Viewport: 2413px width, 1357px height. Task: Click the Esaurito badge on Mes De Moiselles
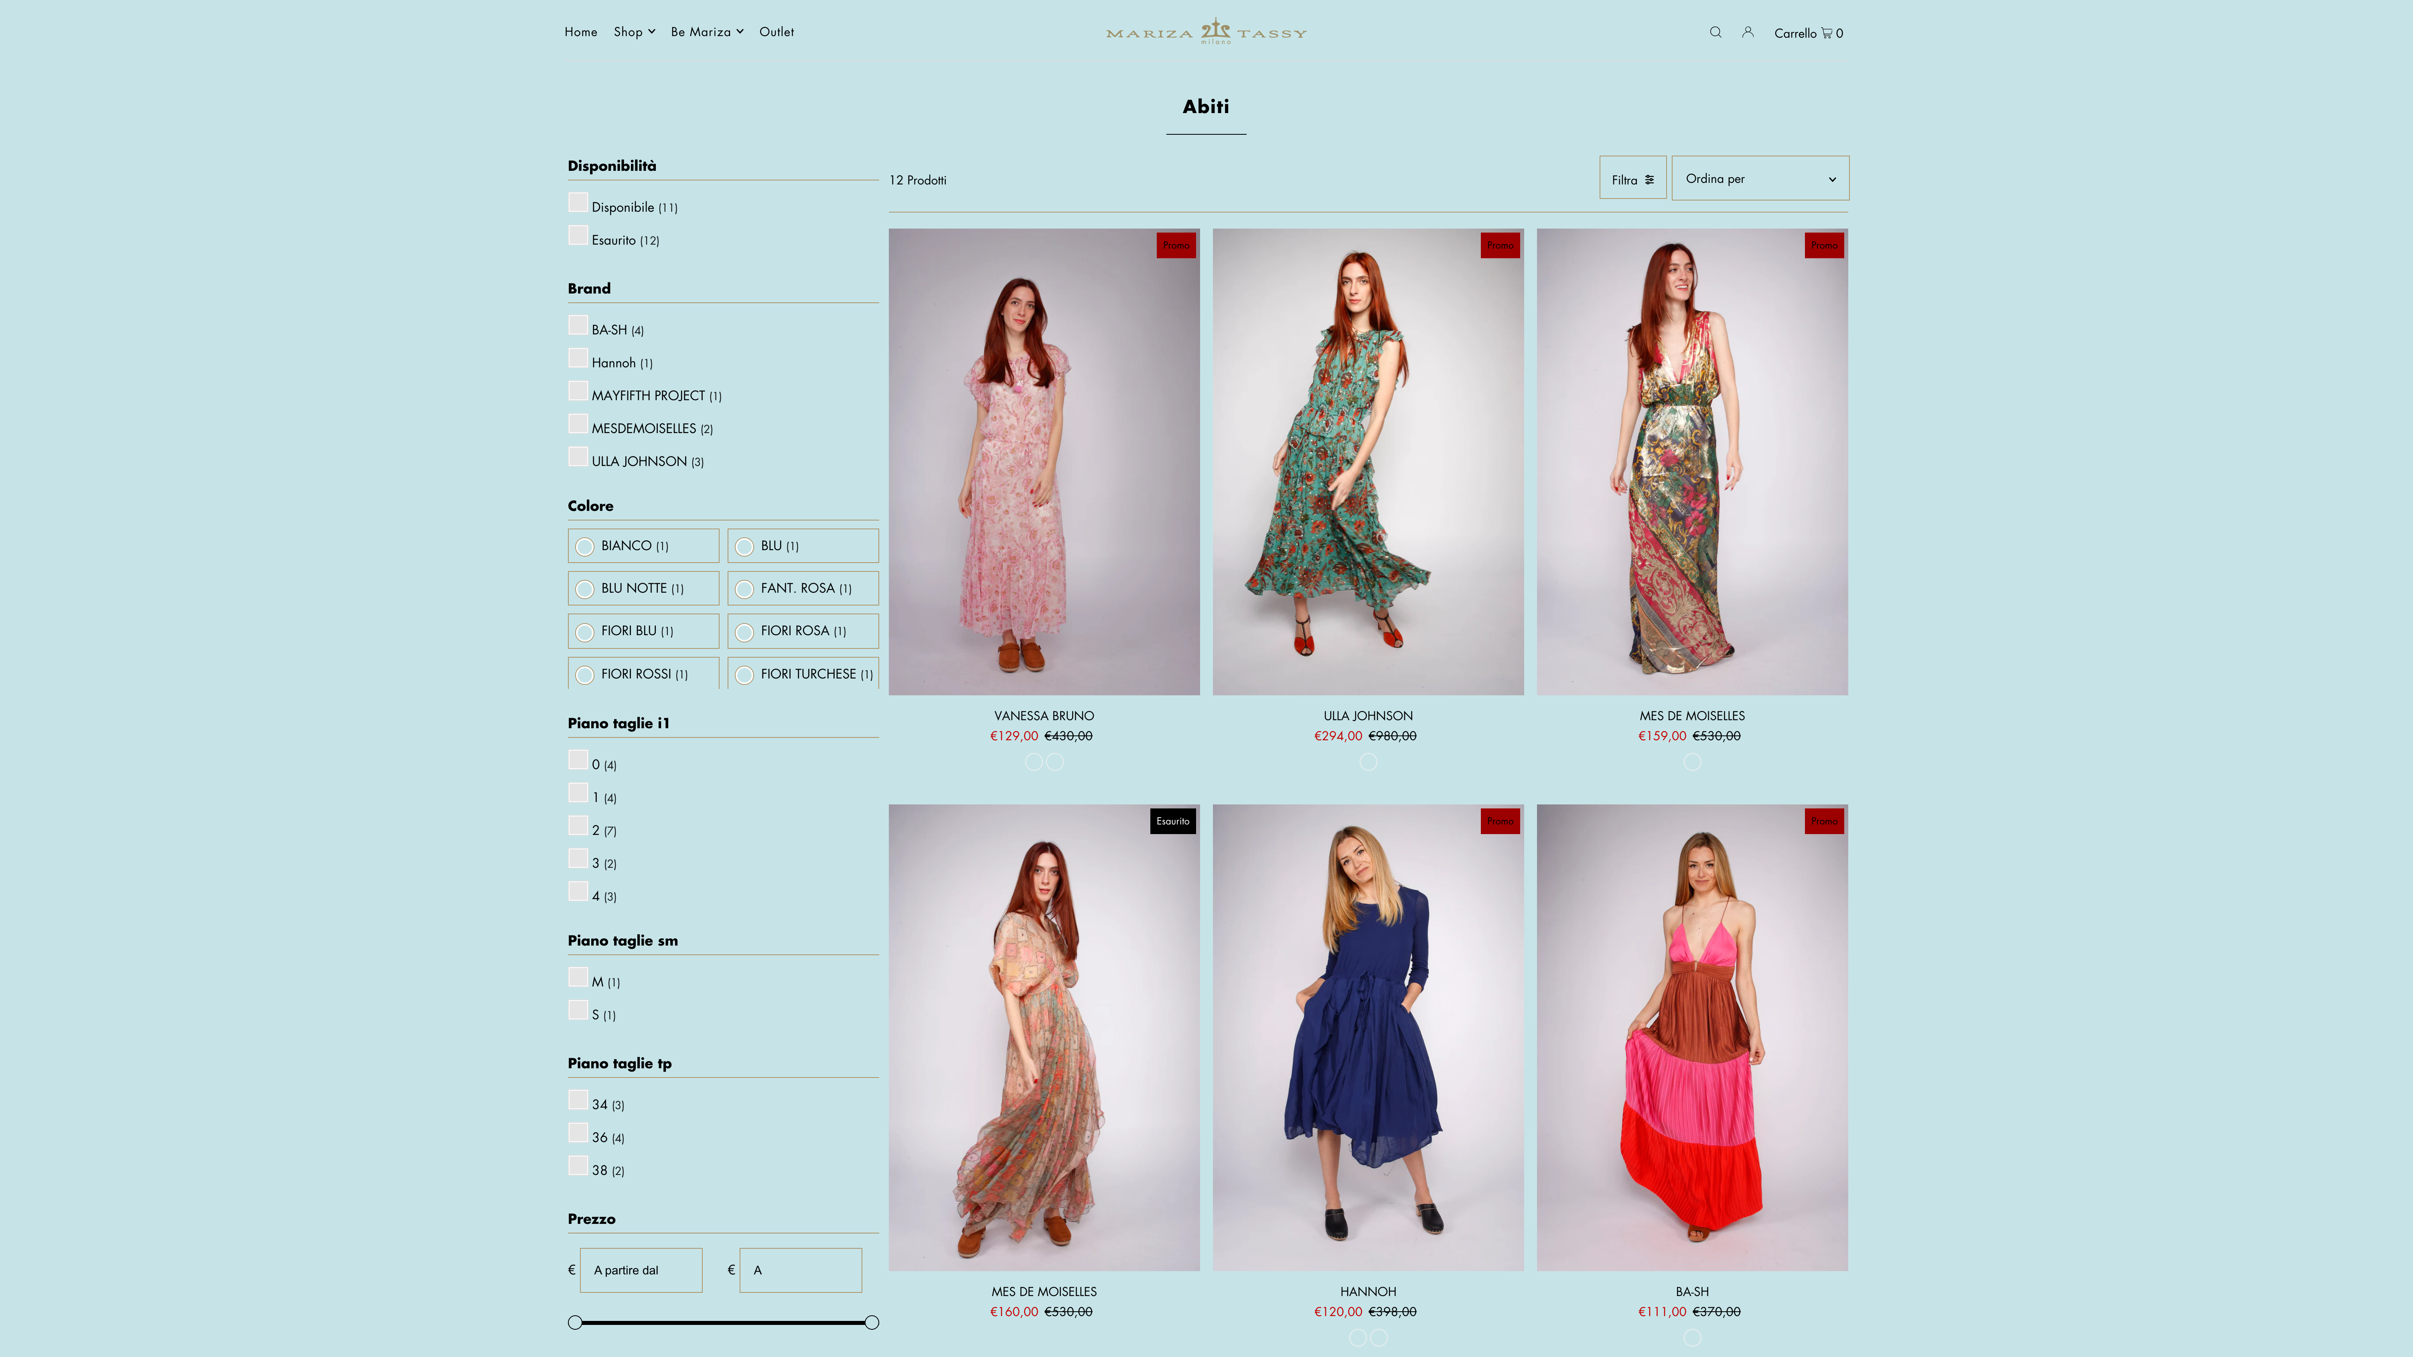coord(1173,821)
